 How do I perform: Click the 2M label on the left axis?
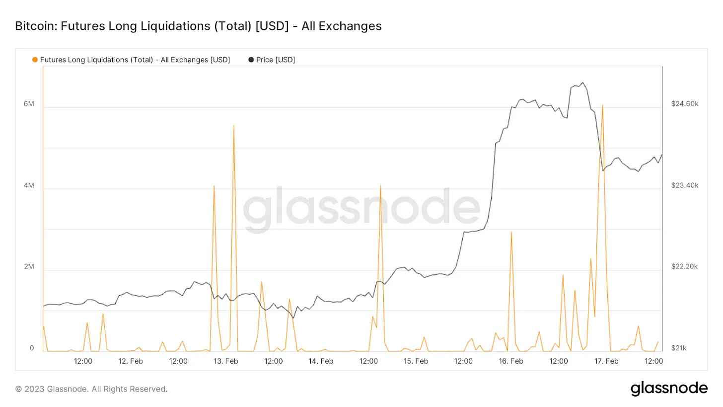coord(29,267)
